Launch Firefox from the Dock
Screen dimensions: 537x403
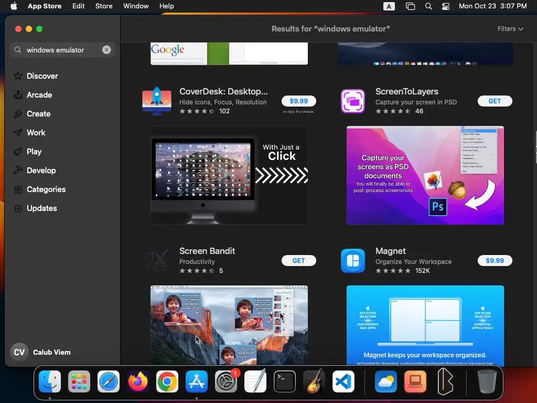tap(138, 381)
